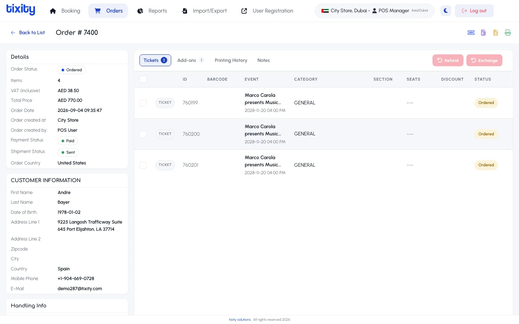Click the CATEGORY column header

[x=306, y=79]
